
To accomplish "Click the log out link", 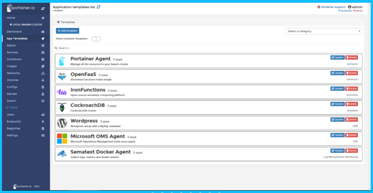I will click(x=358, y=10).
